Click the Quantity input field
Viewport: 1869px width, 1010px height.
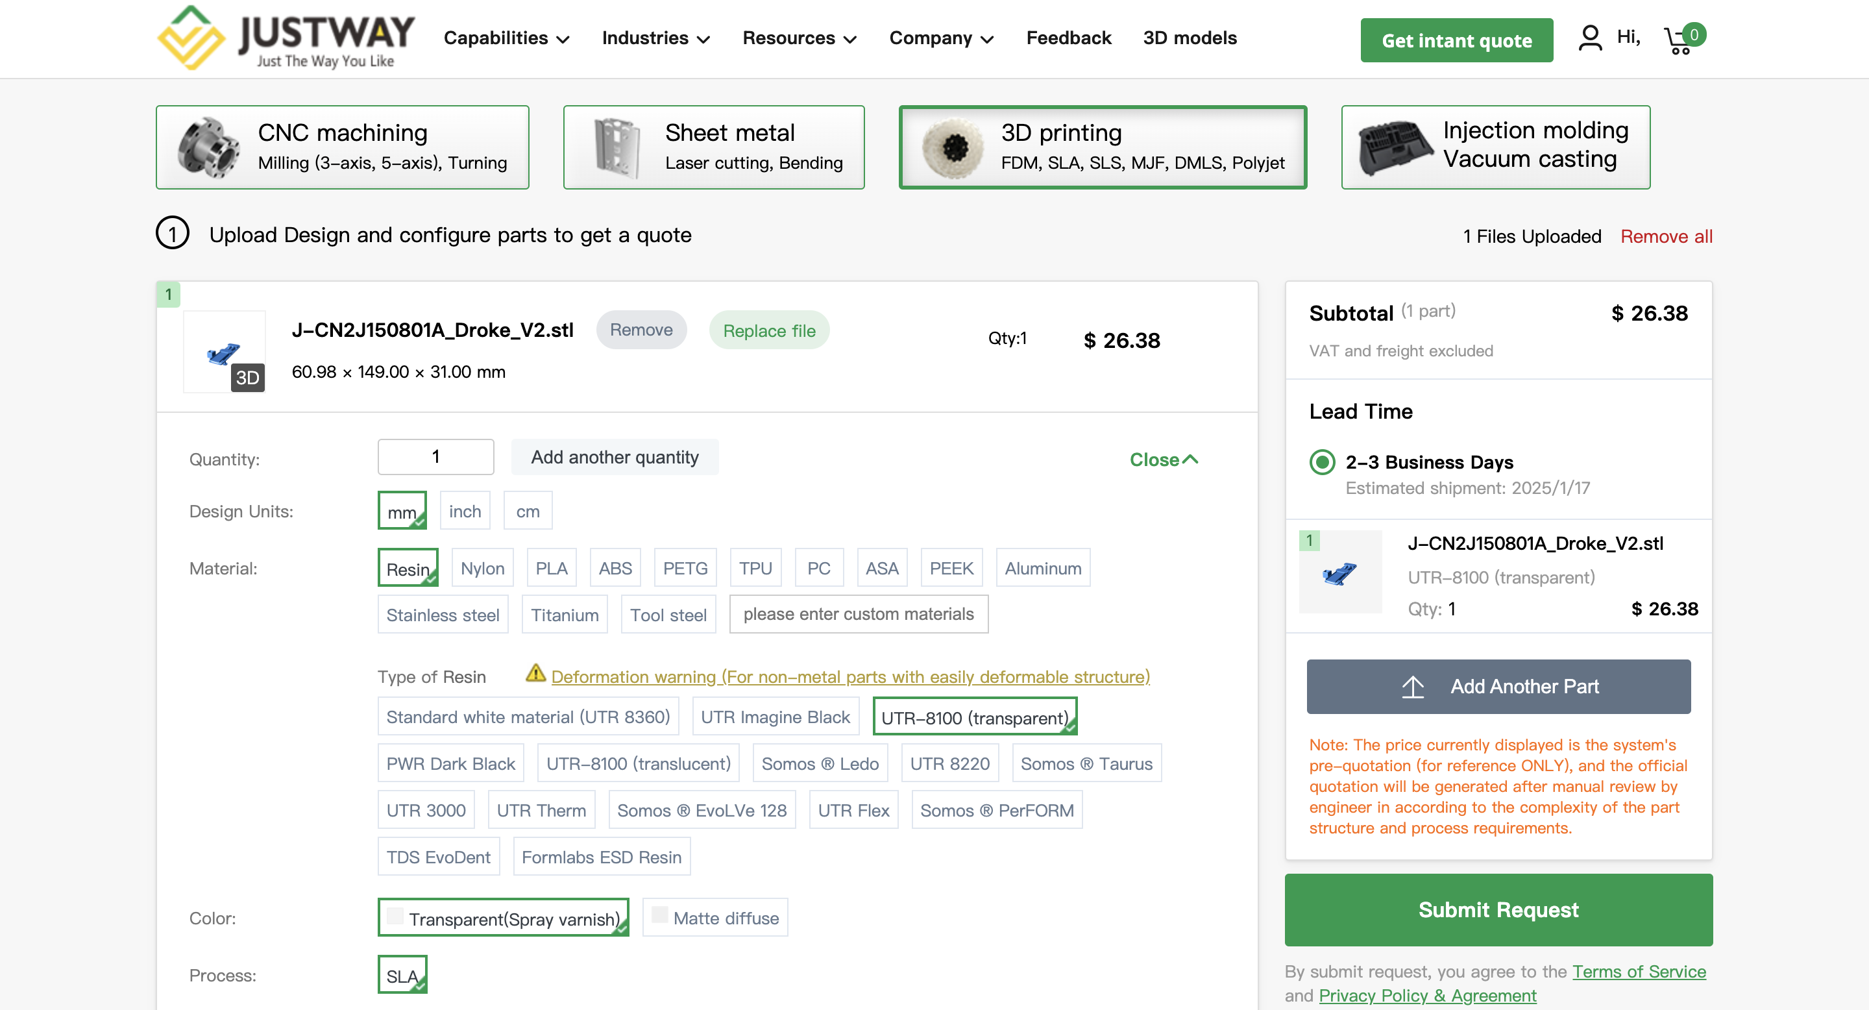click(x=435, y=456)
